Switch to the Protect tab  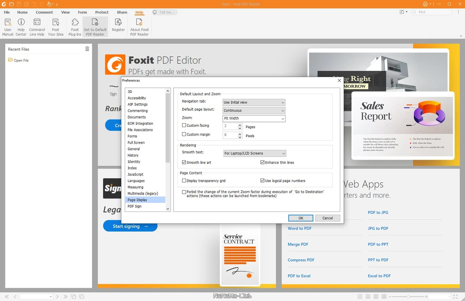(x=102, y=12)
